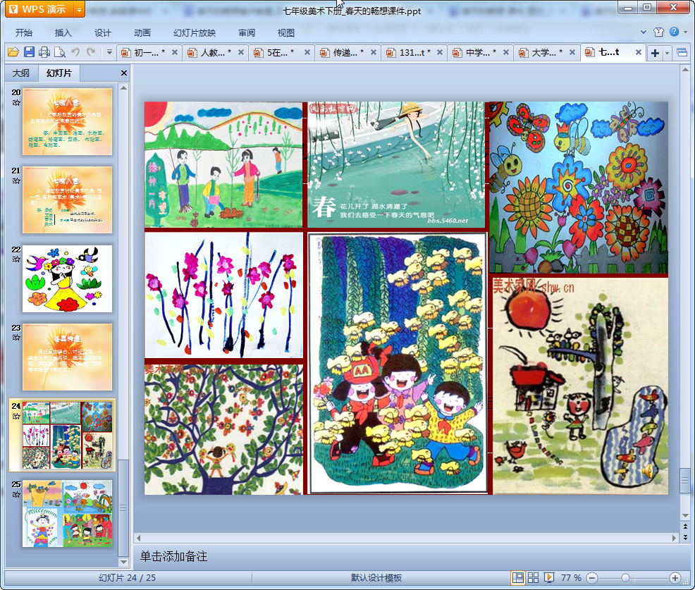Click the 77 % zoom level
This screenshot has height=590, width=695.
coord(571,577)
